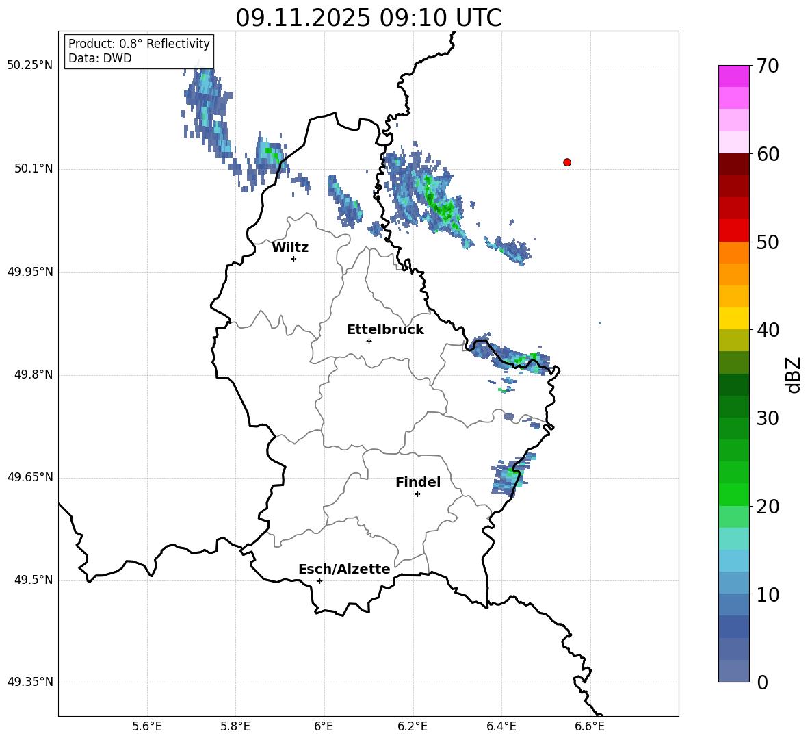The width and height of the screenshot is (810, 740).
Task: Click the 49.8°N latitude label
Action: [x=34, y=374]
